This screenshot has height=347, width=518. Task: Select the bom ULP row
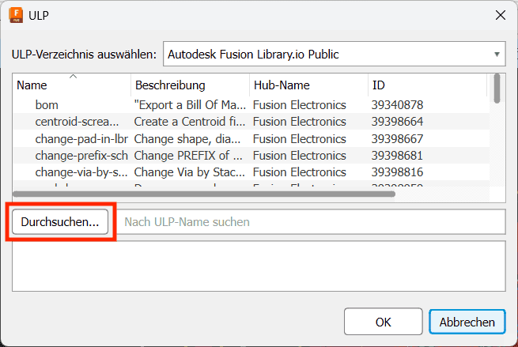(x=251, y=105)
